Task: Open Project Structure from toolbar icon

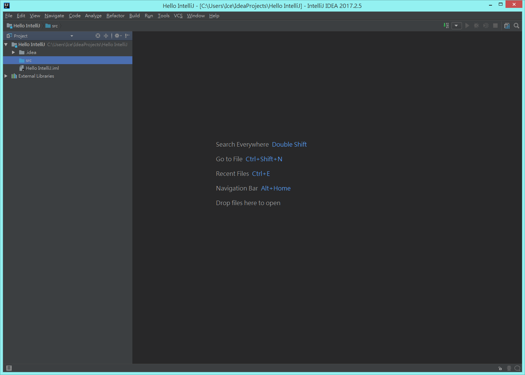Action: [507, 25]
